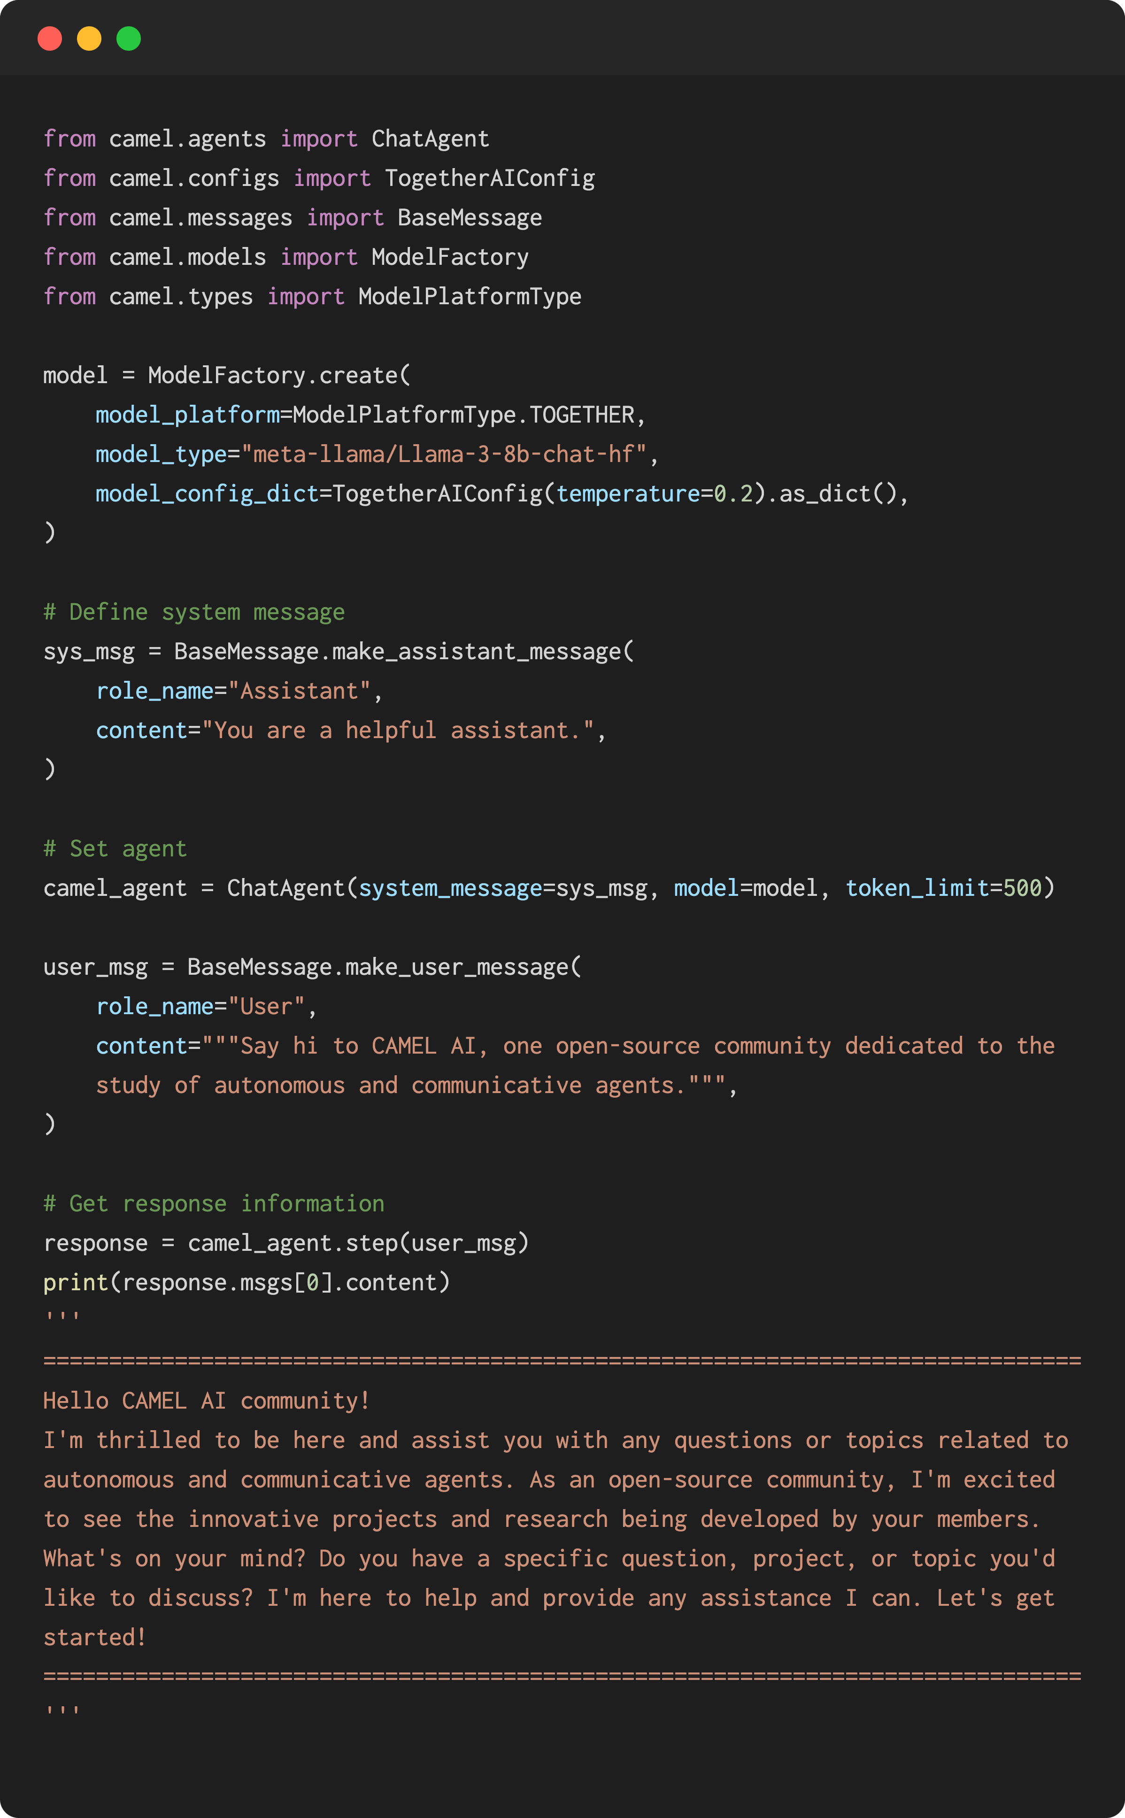Click "You are a helpful assistant." string

(398, 731)
